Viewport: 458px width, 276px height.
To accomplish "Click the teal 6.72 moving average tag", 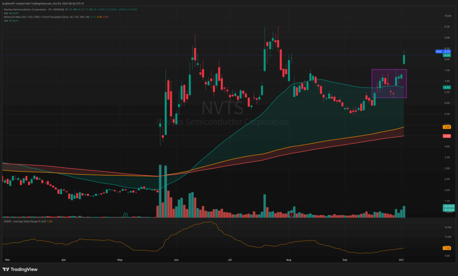I will click(446, 87).
